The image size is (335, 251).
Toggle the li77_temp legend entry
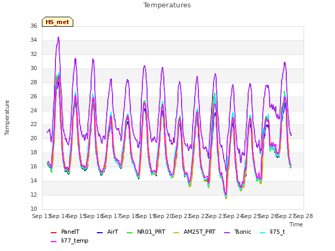[70, 241]
